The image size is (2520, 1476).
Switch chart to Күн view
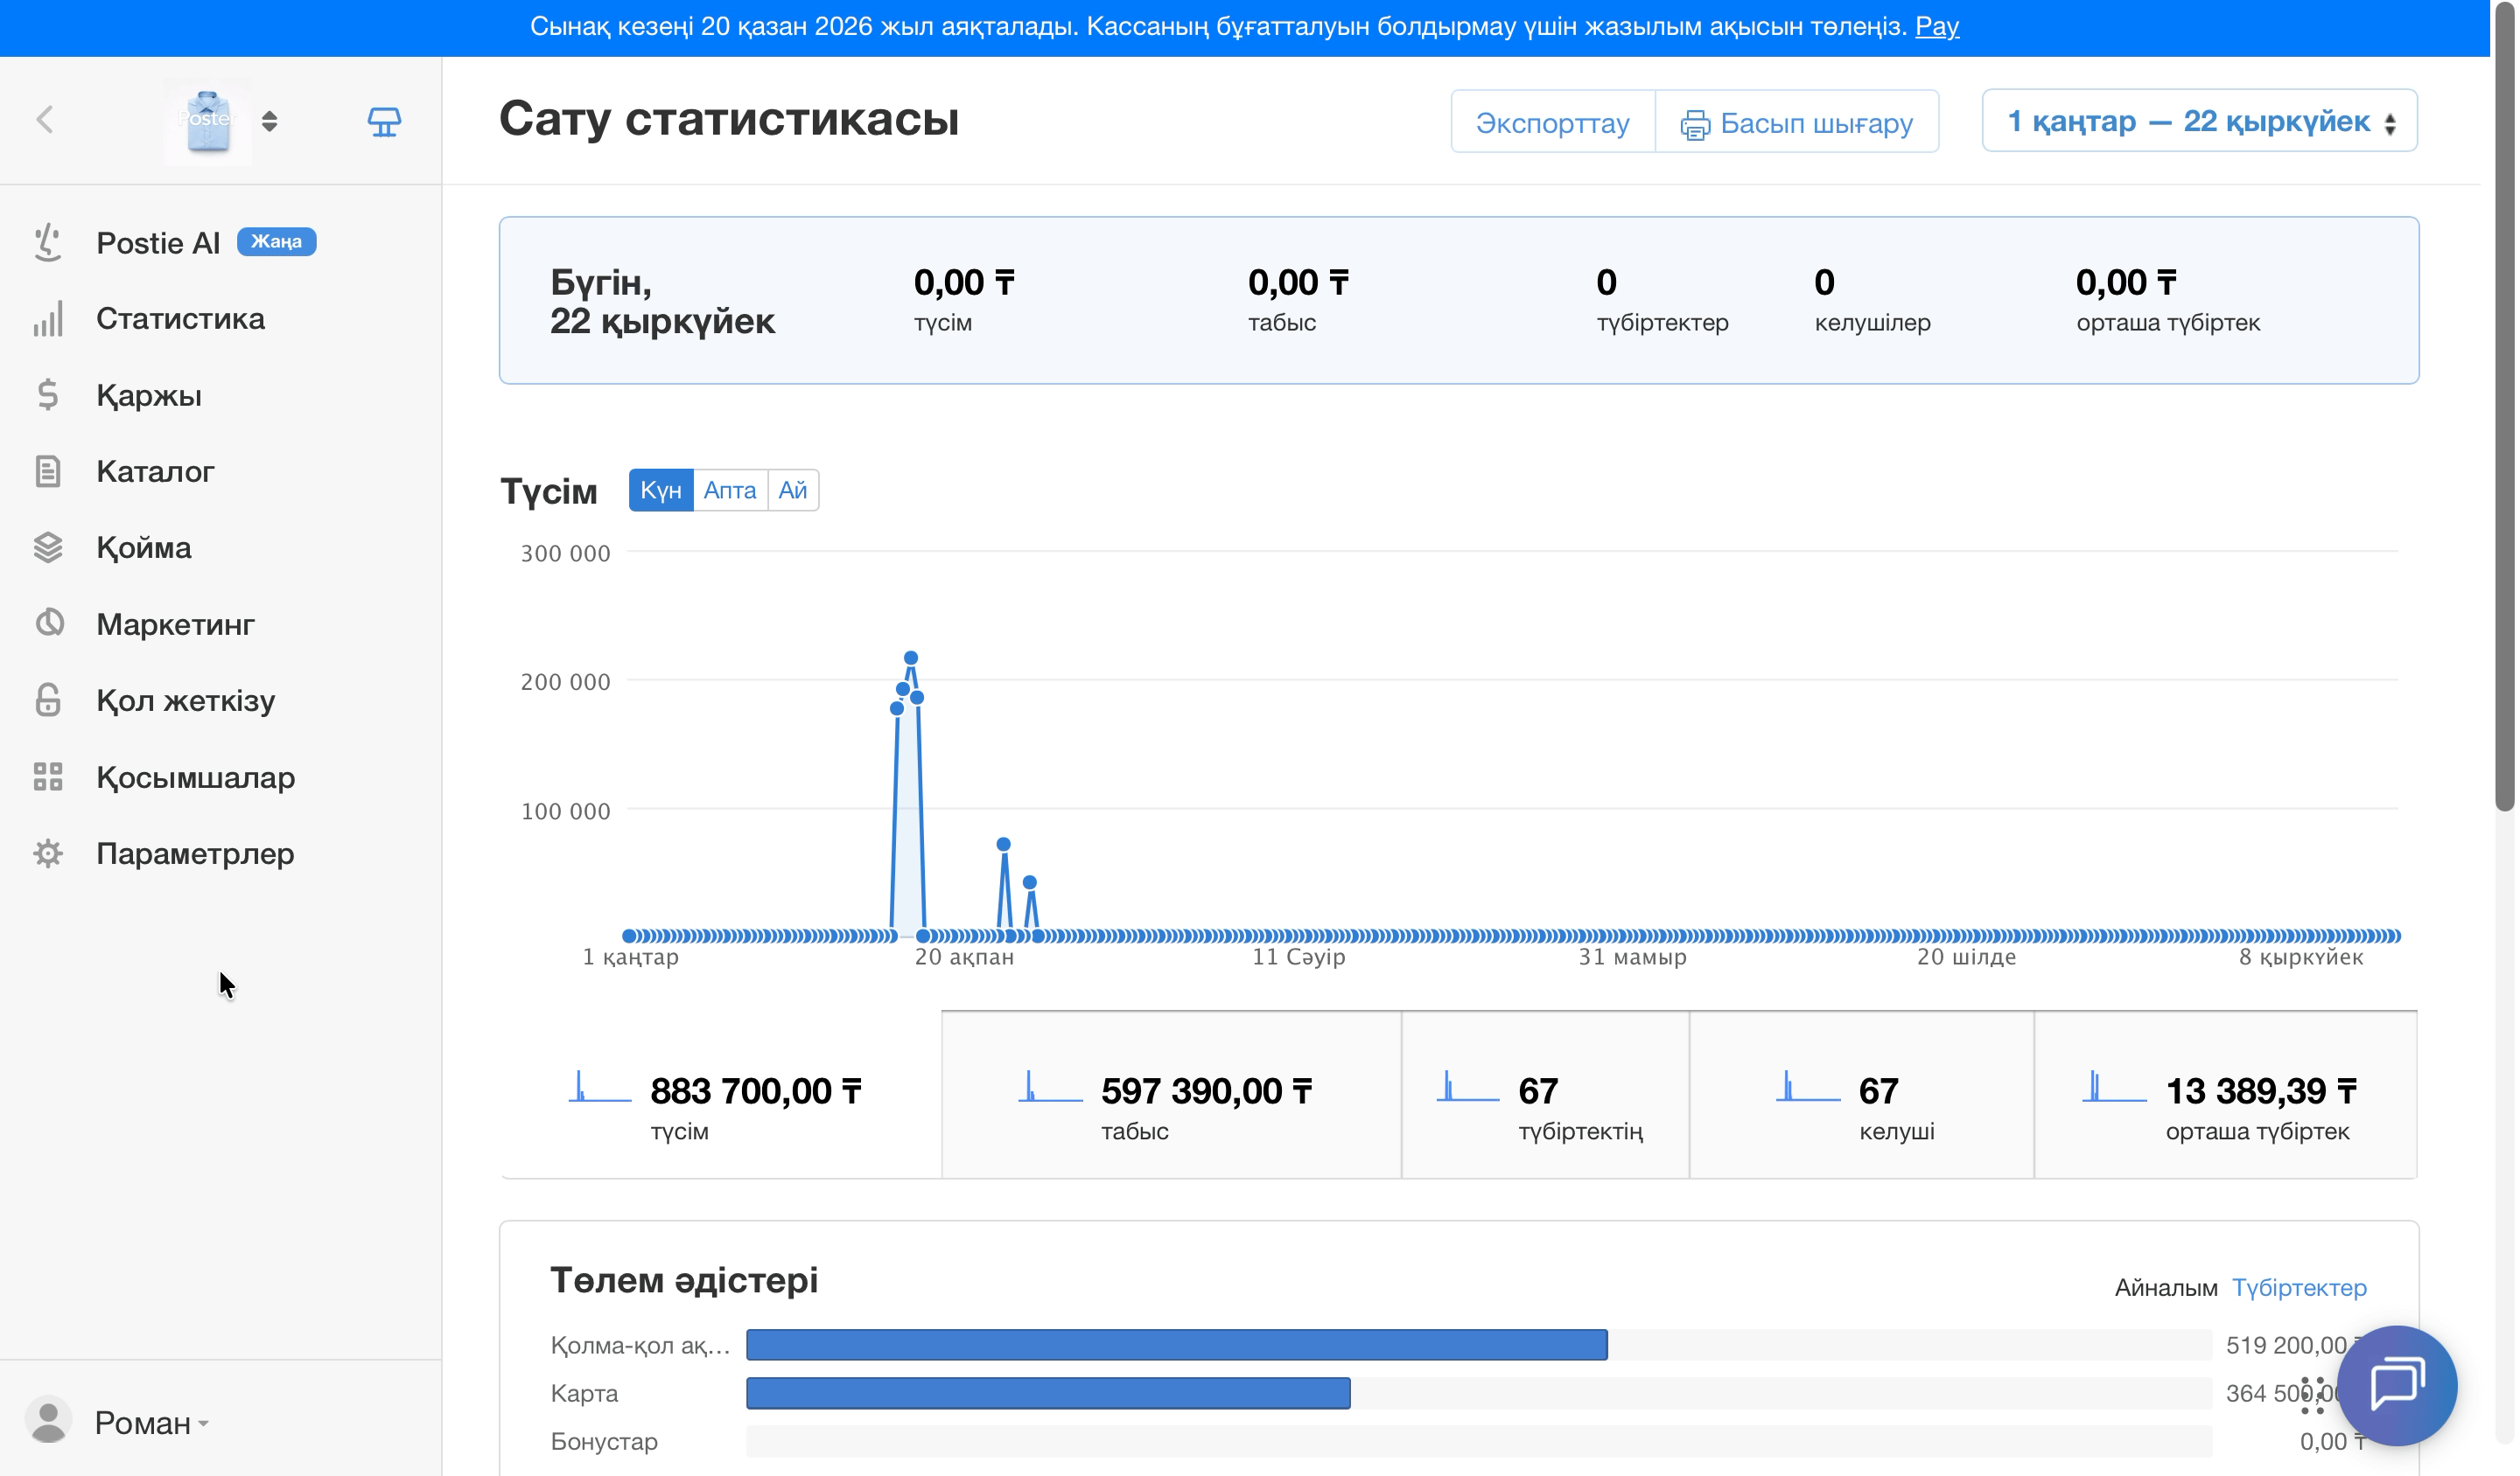click(x=661, y=490)
